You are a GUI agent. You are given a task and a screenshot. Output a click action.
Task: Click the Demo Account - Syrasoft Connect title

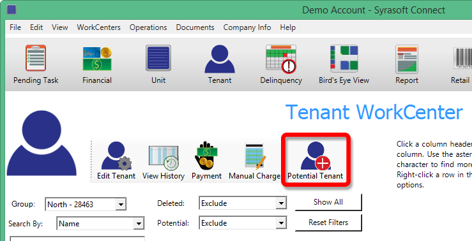click(374, 10)
